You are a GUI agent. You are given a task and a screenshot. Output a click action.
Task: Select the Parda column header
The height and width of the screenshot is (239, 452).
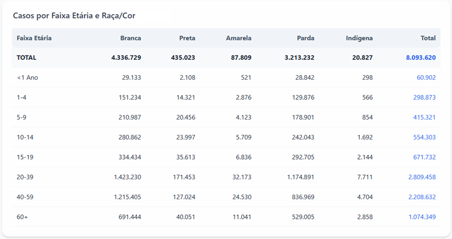[305, 38]
